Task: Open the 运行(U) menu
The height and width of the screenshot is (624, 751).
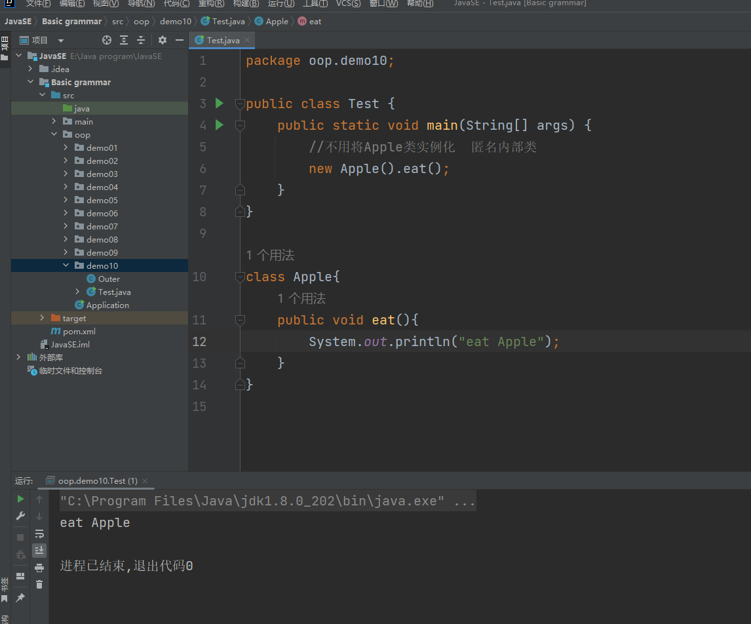Action: (281, 3)
